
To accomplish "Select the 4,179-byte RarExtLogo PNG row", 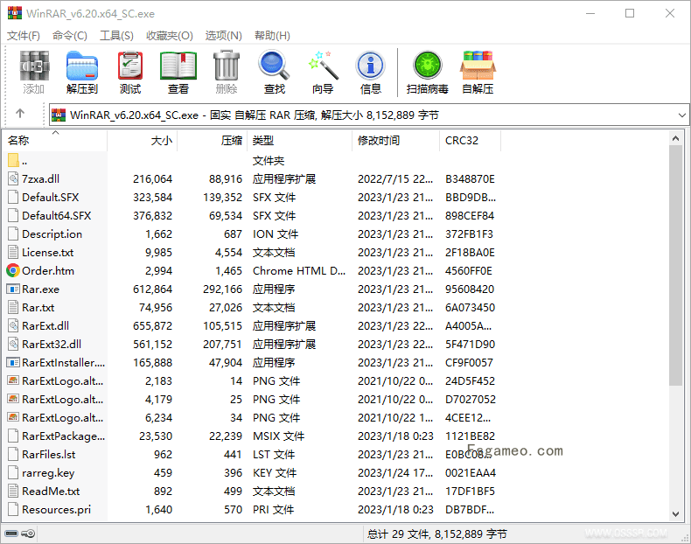I will point(252,399).
